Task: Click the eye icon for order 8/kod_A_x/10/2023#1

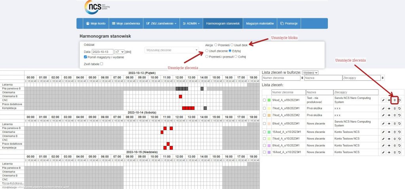Action: [388, 145]
